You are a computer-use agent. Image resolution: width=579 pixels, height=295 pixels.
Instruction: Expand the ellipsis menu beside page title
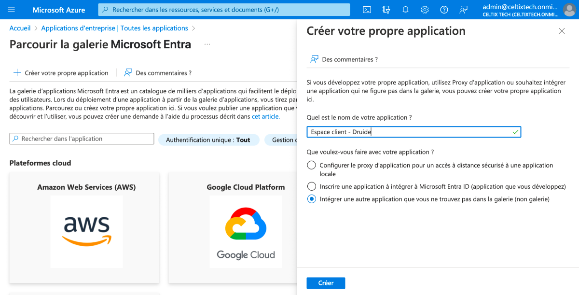click(x=207, y=44)
